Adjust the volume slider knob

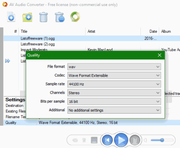coord(162,140)
